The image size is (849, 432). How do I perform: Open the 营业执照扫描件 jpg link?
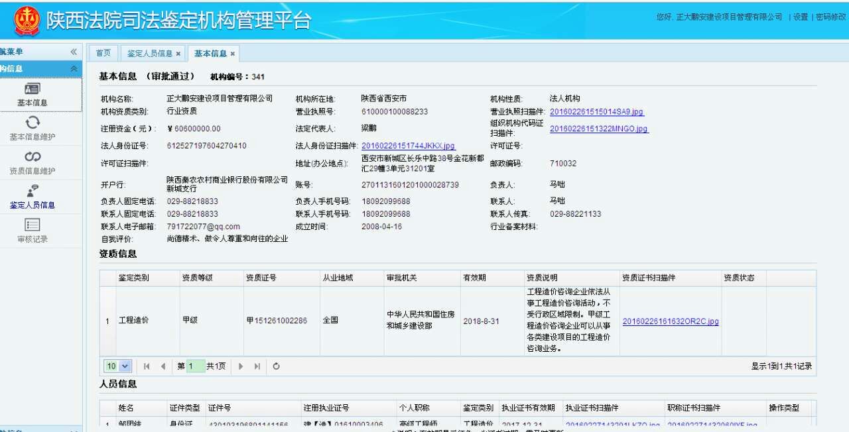pos(596,112)
